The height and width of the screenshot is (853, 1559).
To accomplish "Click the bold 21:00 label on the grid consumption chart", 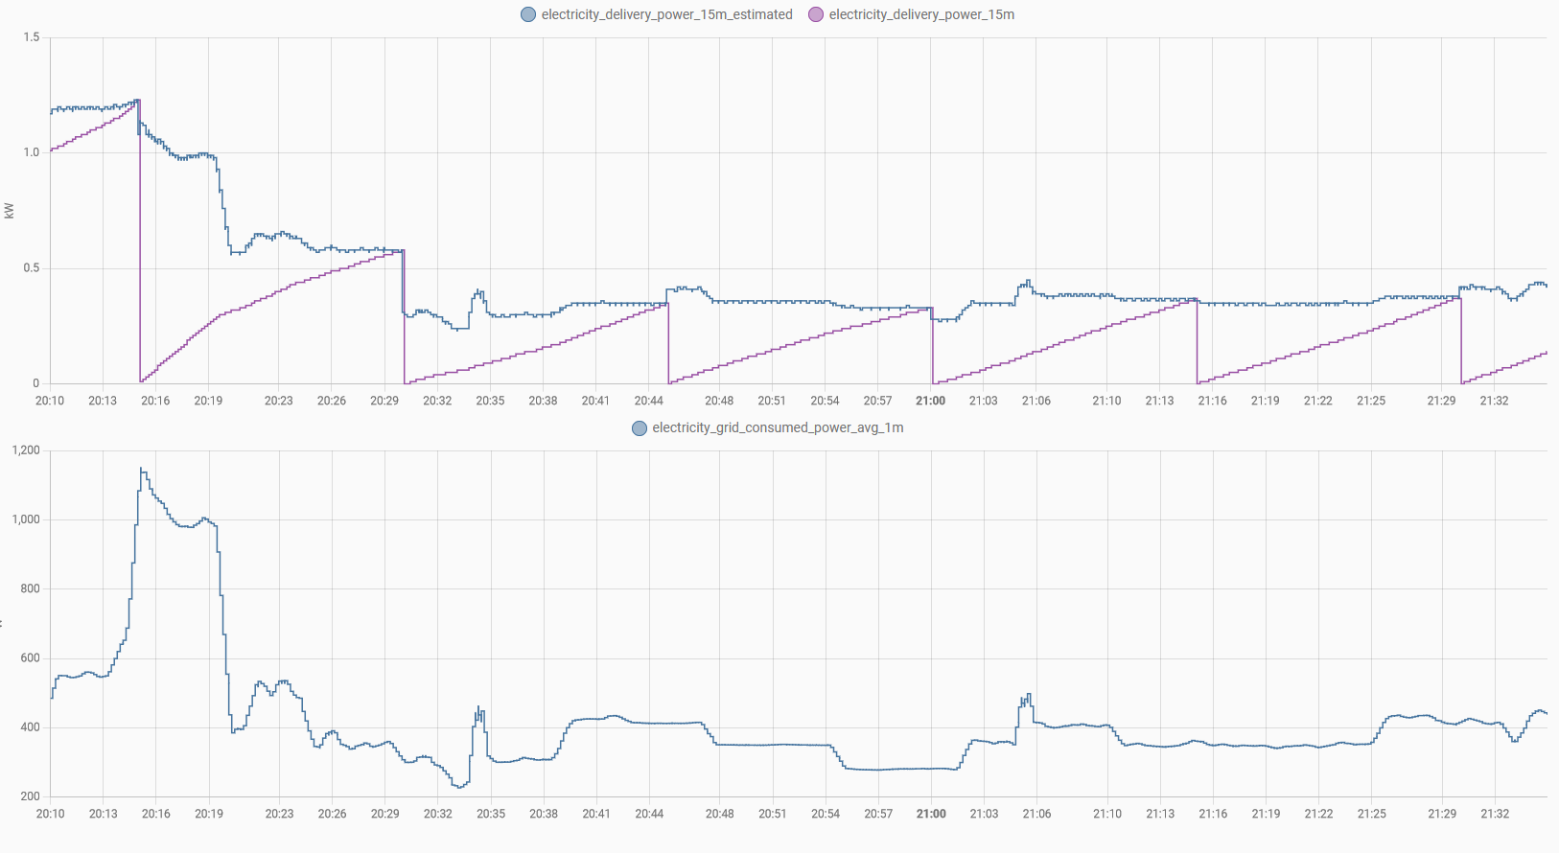I will coord(930,814).
